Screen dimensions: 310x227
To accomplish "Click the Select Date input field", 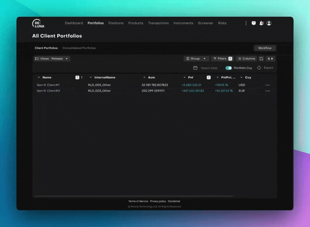I will click(209, 68).
